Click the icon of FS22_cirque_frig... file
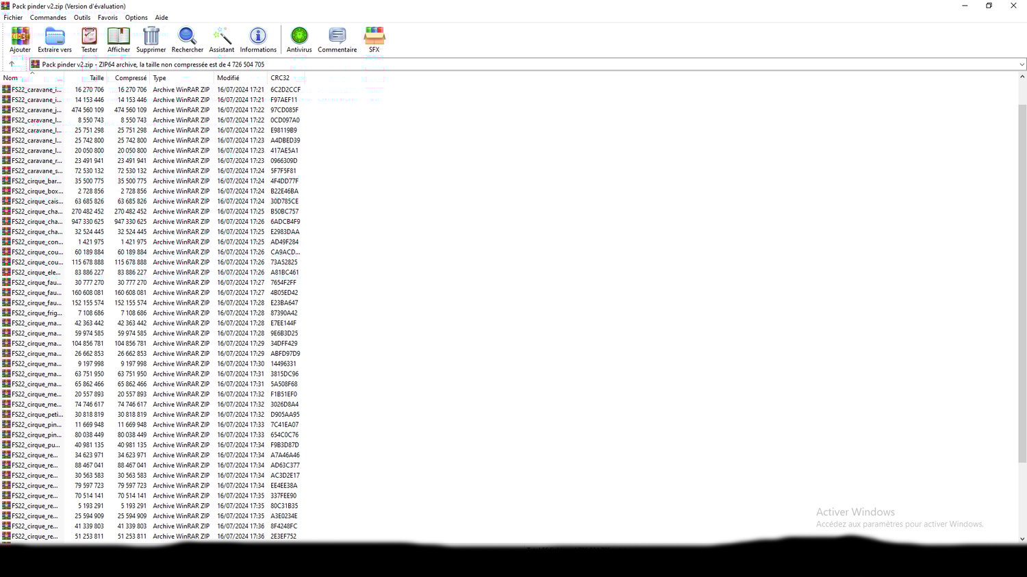The height and width of the screenshot is (577, 1027). pyautogui.click(x=6, y=313)
